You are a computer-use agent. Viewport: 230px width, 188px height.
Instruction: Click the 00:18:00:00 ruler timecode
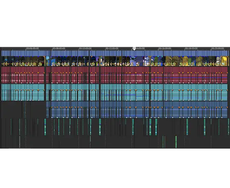[x=191, y=48]
